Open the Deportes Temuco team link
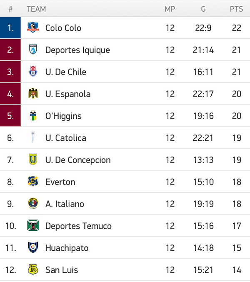The height and width of the screenshot is (282, 250). pyautogui.click(x=78, y=226)
